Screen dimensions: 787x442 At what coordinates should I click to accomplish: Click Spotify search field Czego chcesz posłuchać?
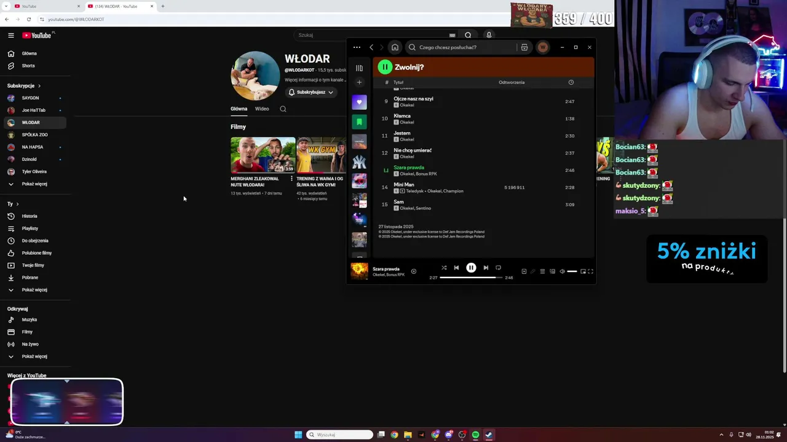(x=462, y=47)
